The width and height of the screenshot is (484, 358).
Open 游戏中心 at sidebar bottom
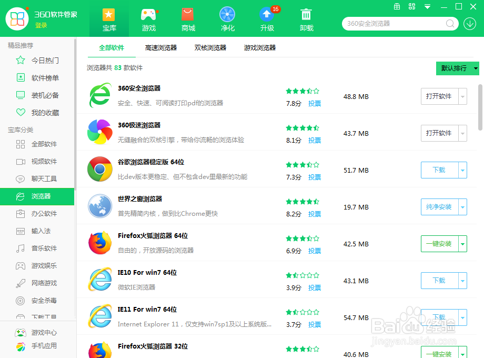point(36,333)
